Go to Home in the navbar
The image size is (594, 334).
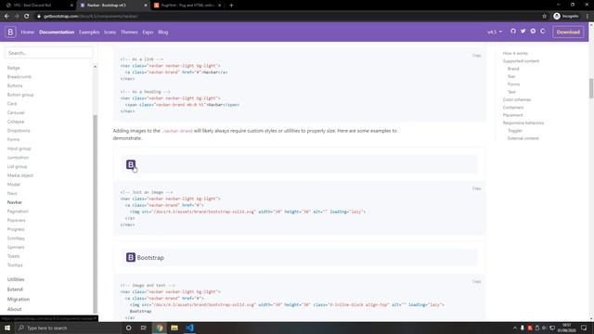coord(27,32)
